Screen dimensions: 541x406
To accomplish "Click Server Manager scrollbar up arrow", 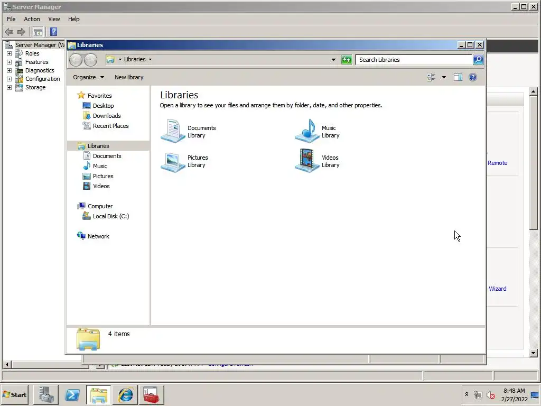I will coord(534,92).
